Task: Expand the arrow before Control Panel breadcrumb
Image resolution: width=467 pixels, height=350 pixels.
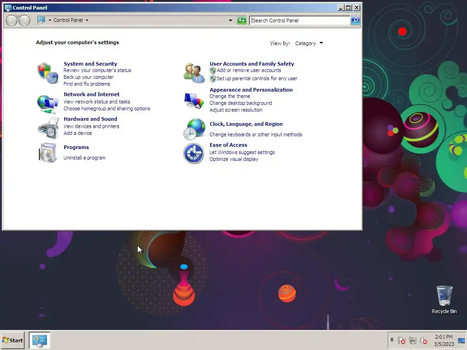Action: [50, 20]
